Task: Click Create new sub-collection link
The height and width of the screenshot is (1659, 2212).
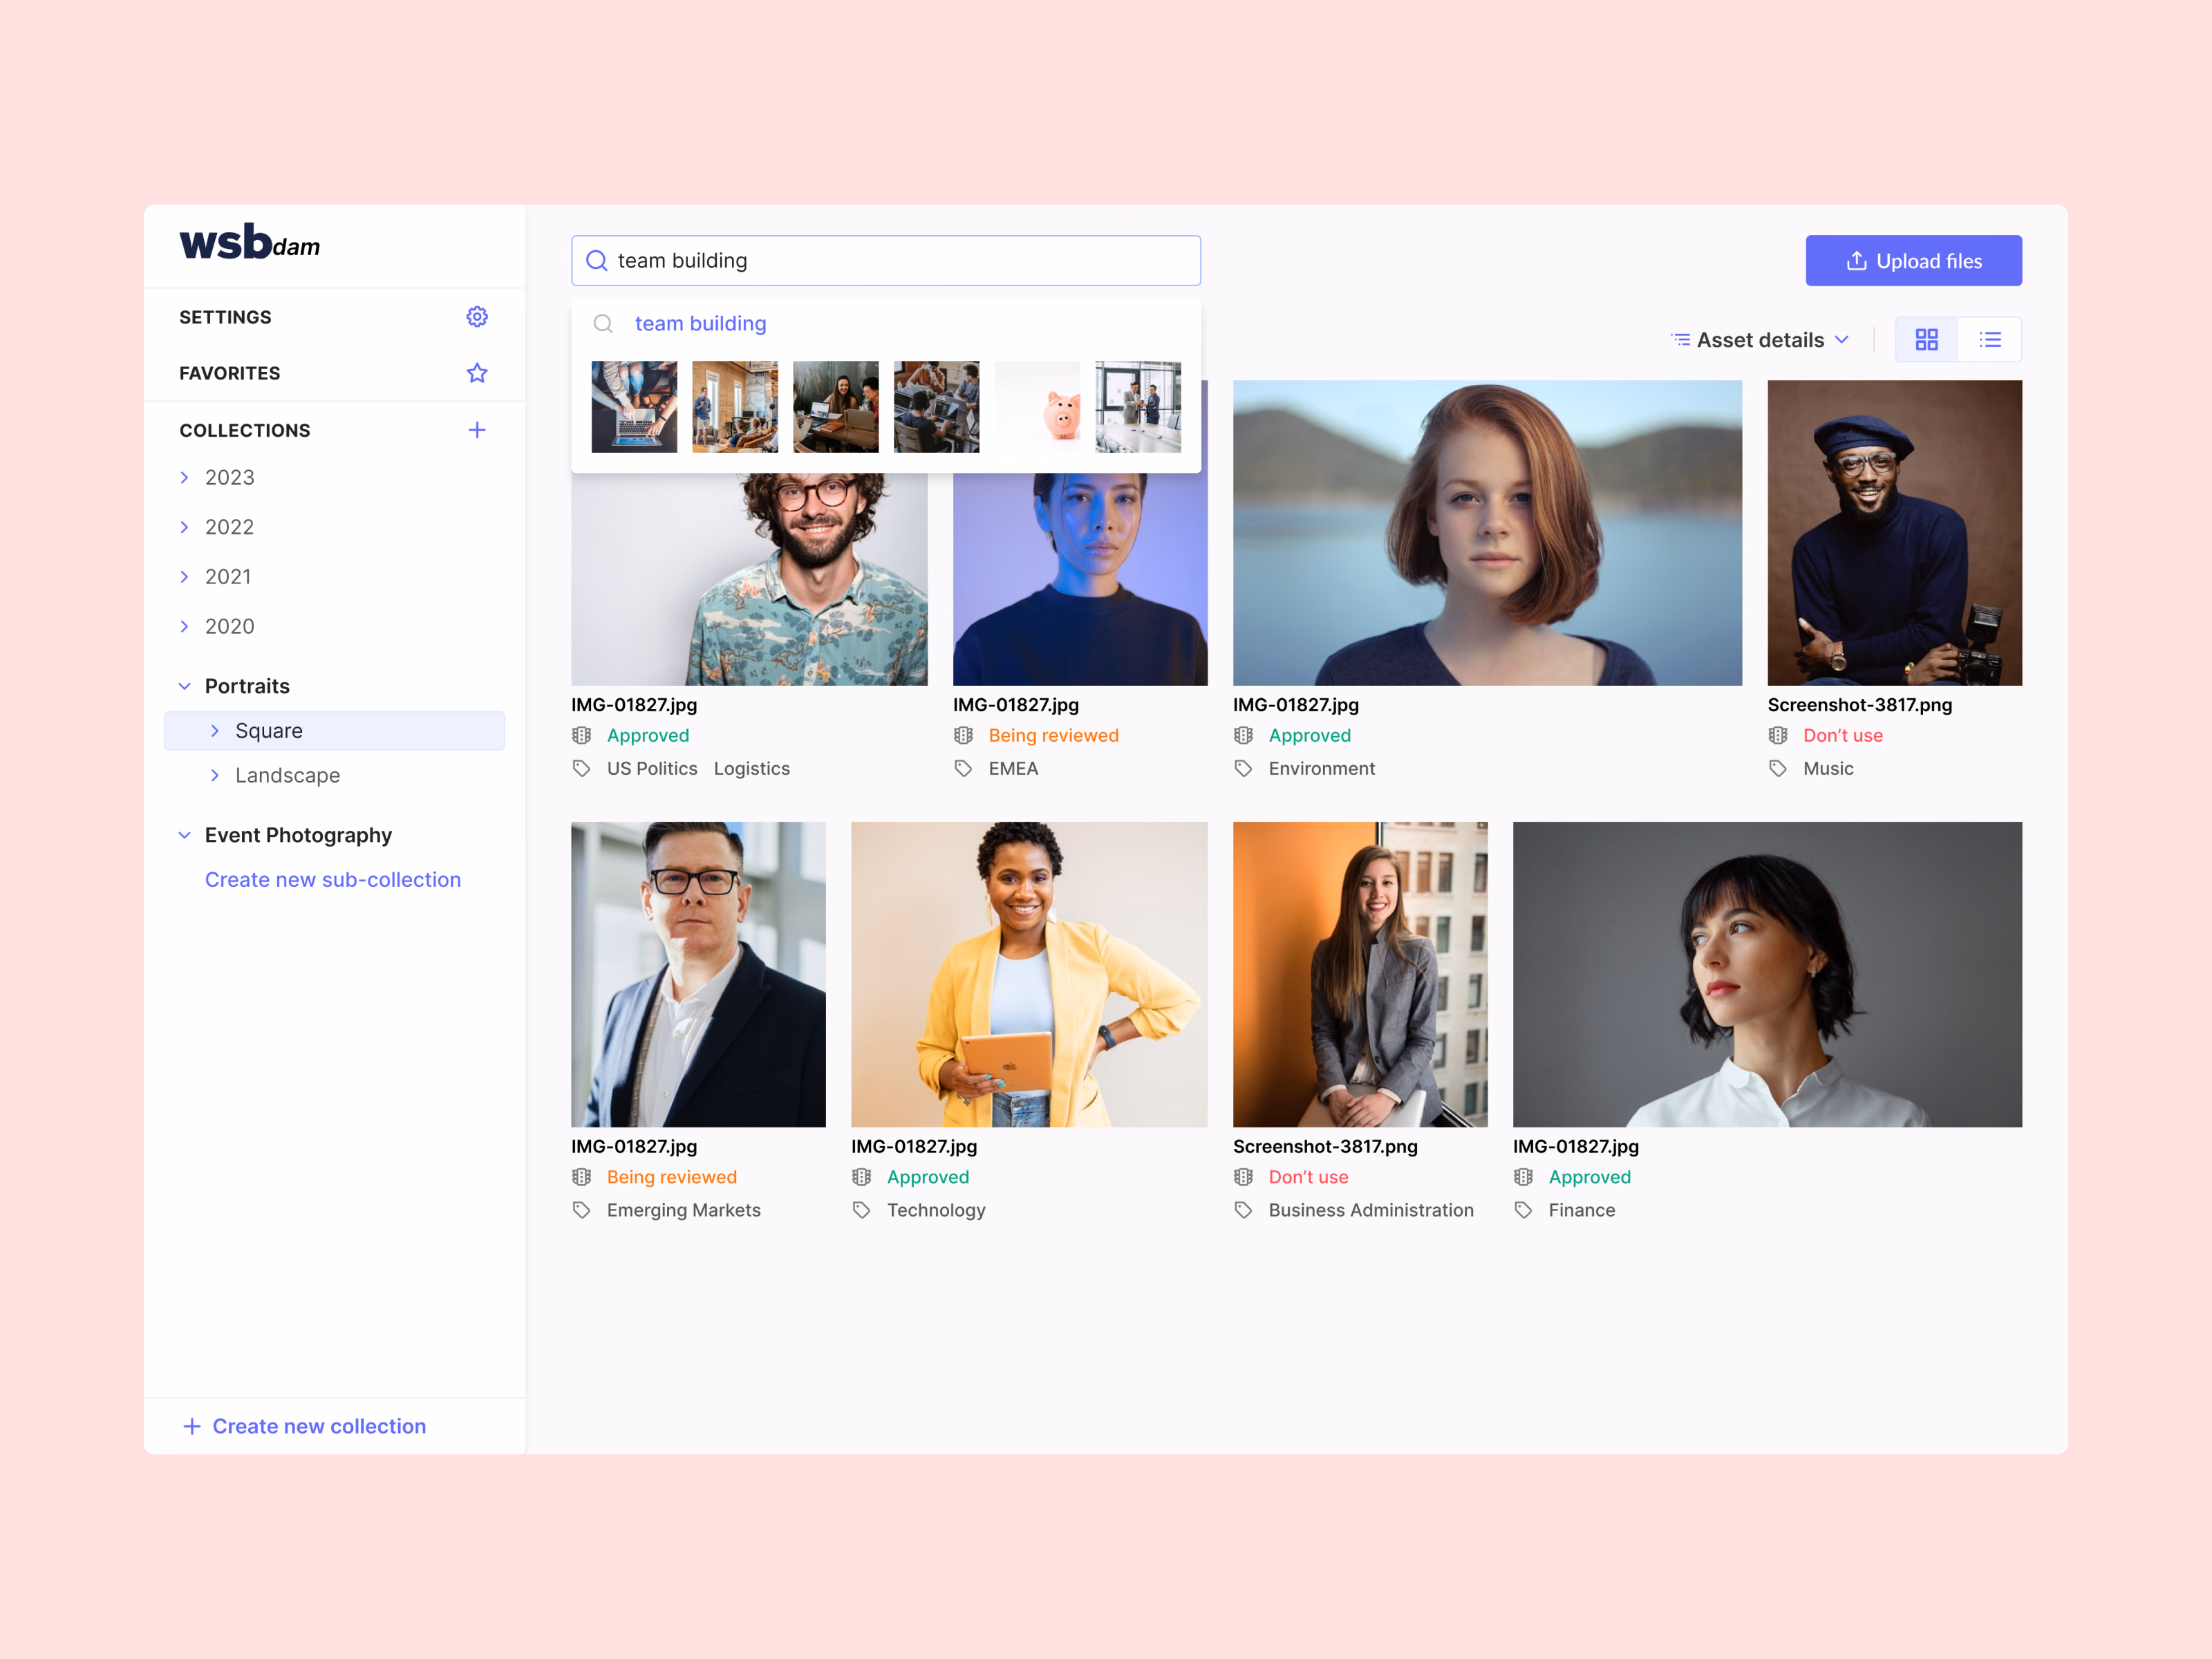Action: [x=333, y=880]
